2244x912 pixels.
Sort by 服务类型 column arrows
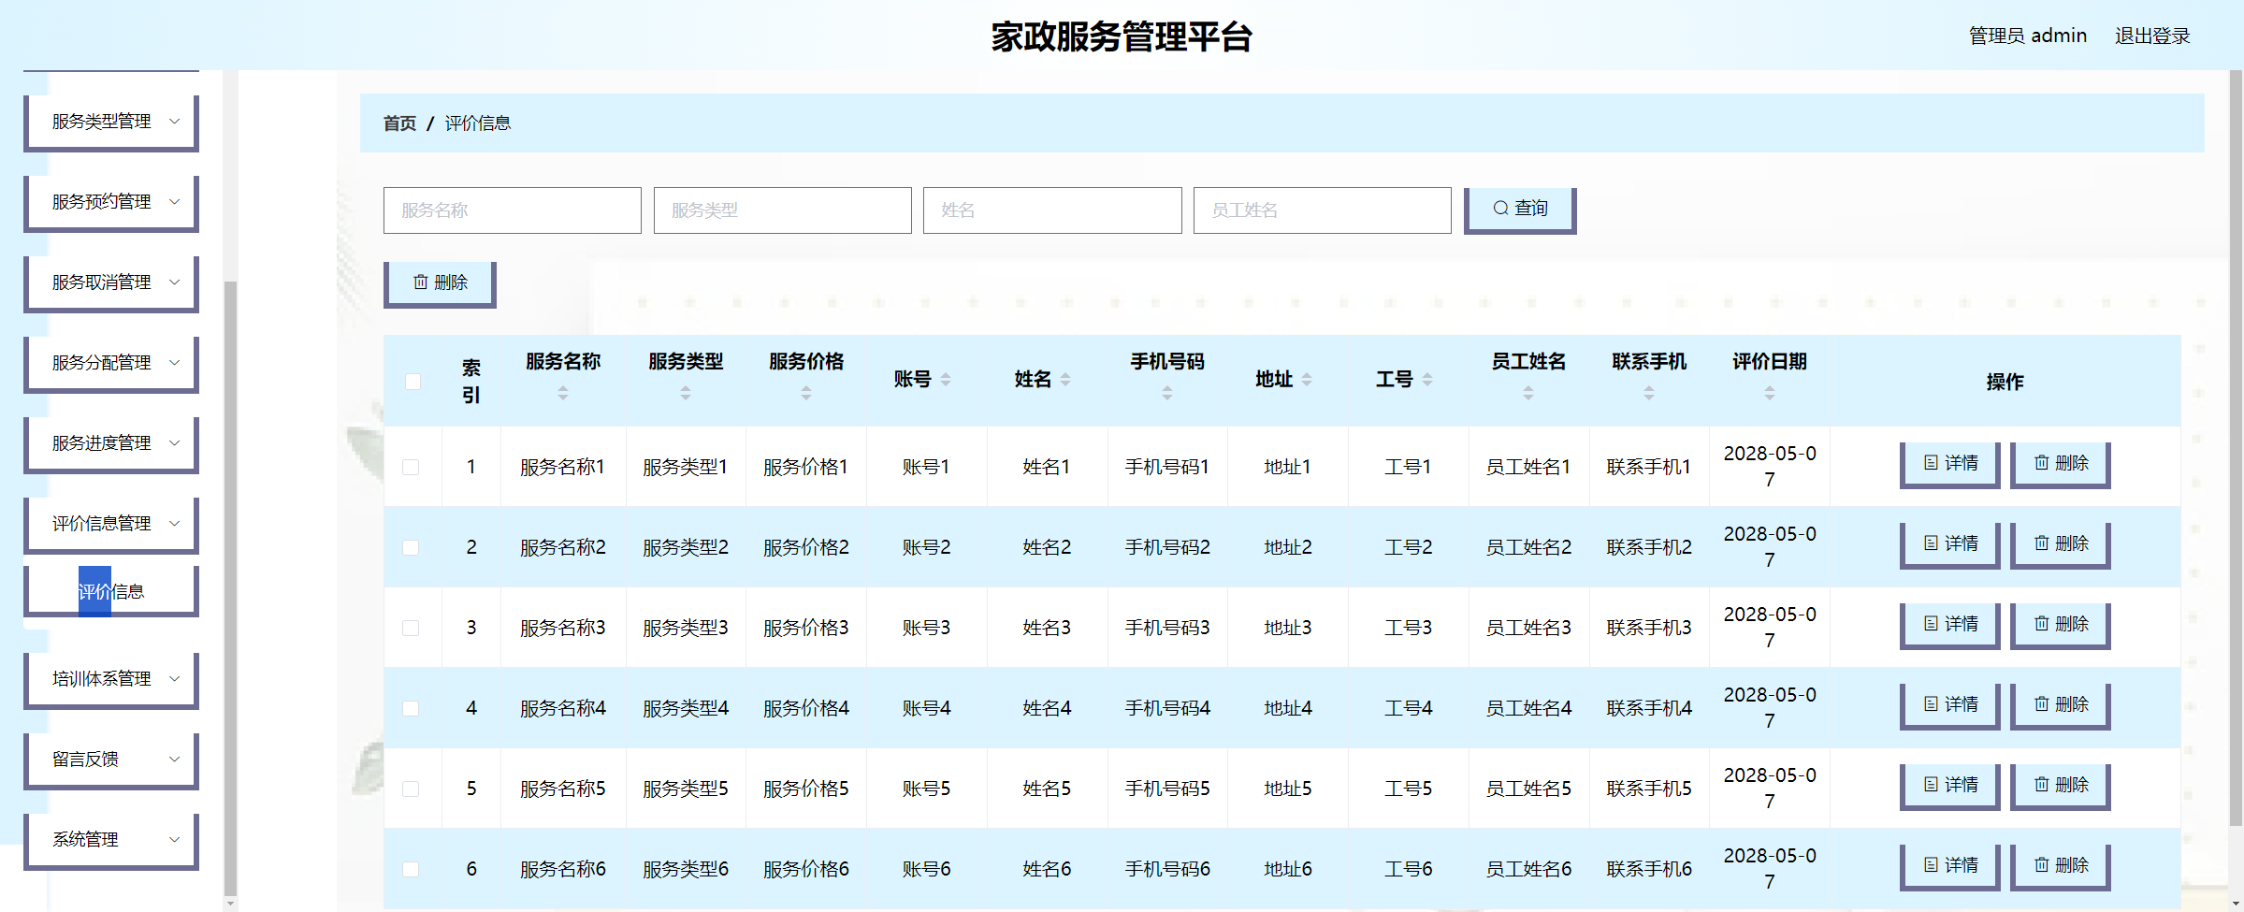[686, 394]
